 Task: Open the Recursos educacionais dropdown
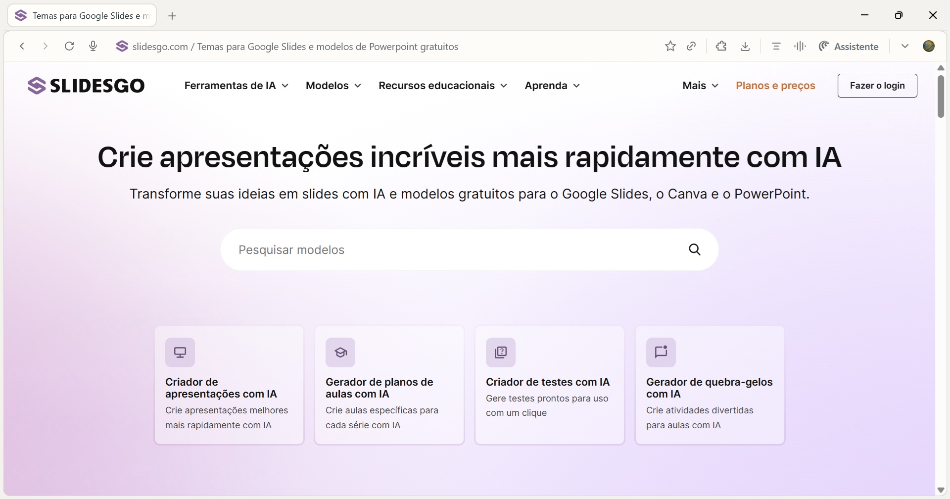click(x=442, y=86)
